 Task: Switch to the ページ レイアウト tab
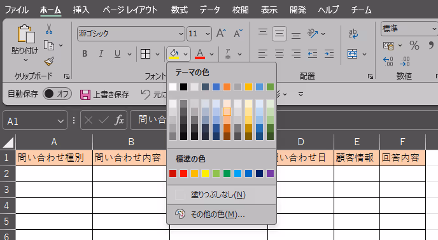point(130,10)
